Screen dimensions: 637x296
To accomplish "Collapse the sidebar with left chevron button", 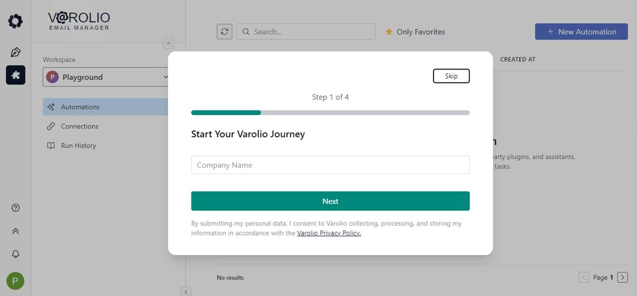I will [x=186, y=292].
